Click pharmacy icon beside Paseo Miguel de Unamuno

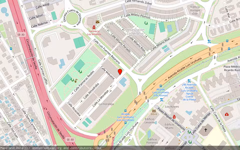[174, 117]
